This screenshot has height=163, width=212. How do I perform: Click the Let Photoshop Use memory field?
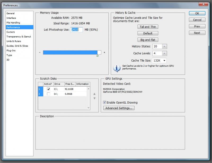77,30
